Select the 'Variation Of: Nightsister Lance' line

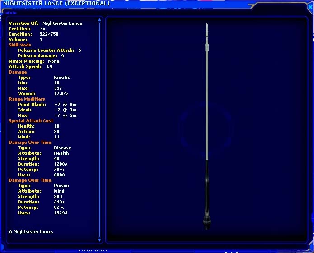45,23
